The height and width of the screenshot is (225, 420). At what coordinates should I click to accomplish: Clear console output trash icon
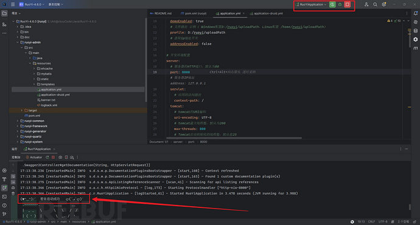coord(13,193)
